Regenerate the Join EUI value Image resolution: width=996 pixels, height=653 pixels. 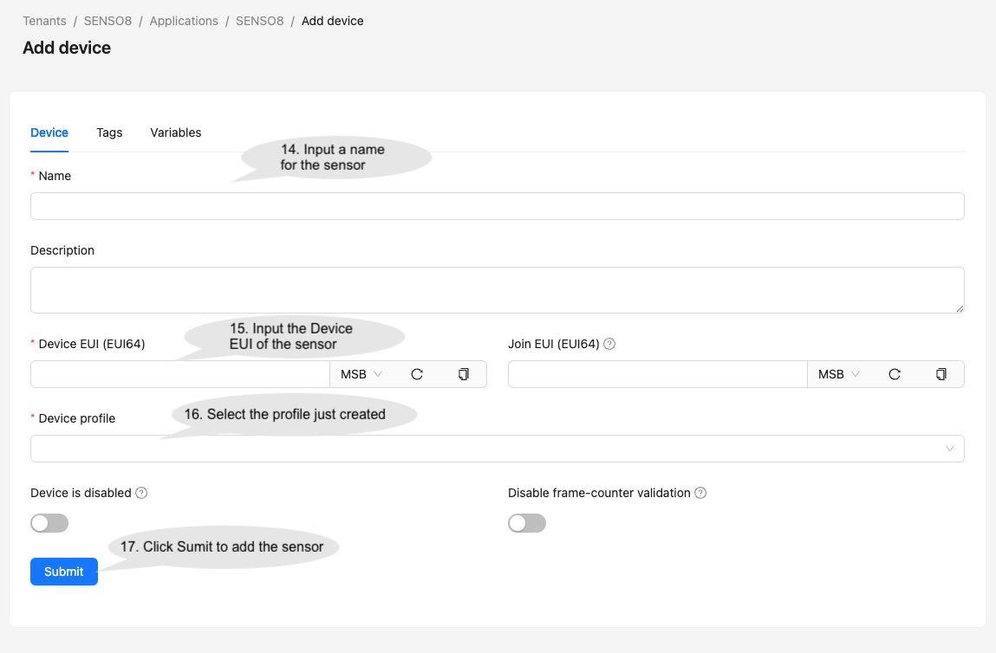895,374
